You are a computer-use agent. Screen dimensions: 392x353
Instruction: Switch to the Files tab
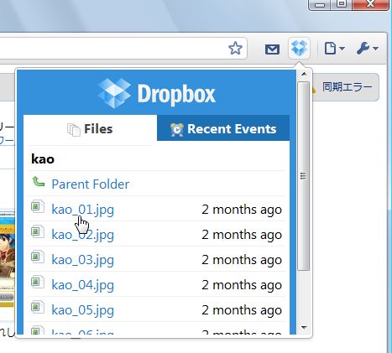pyautogui.click(x=90, y=129)
